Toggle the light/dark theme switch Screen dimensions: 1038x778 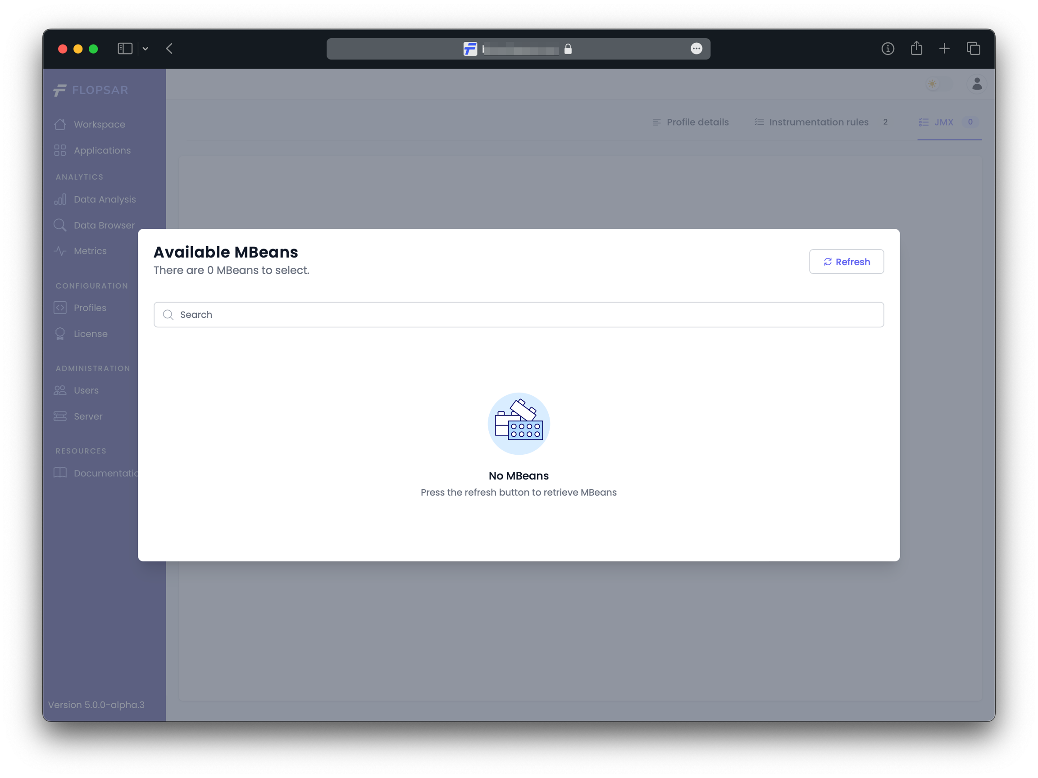click(939, 84)
